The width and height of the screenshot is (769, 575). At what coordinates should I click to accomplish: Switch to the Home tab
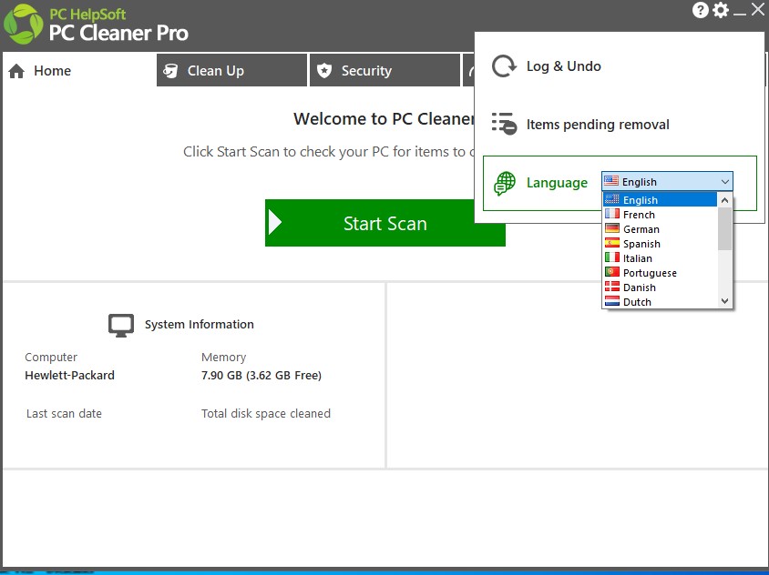pyautogui.click(x=79, y=71)
